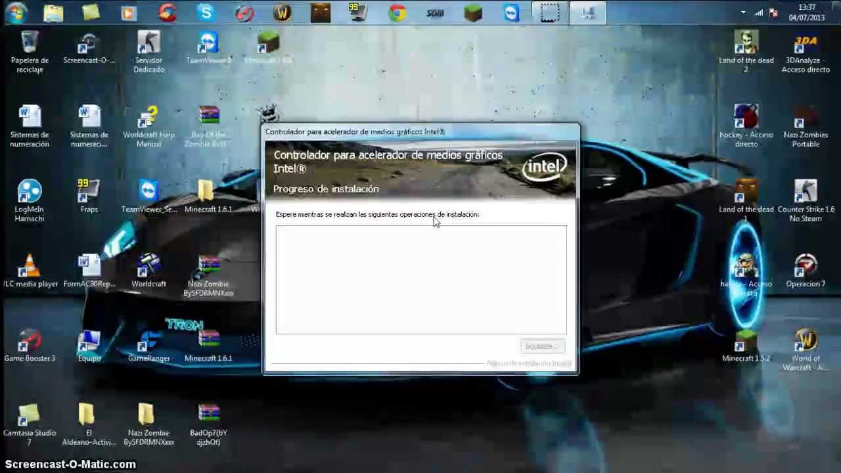Select the Sistemas de numeración Word document
This screenshot has width=841, height=473.
point(30,126)
